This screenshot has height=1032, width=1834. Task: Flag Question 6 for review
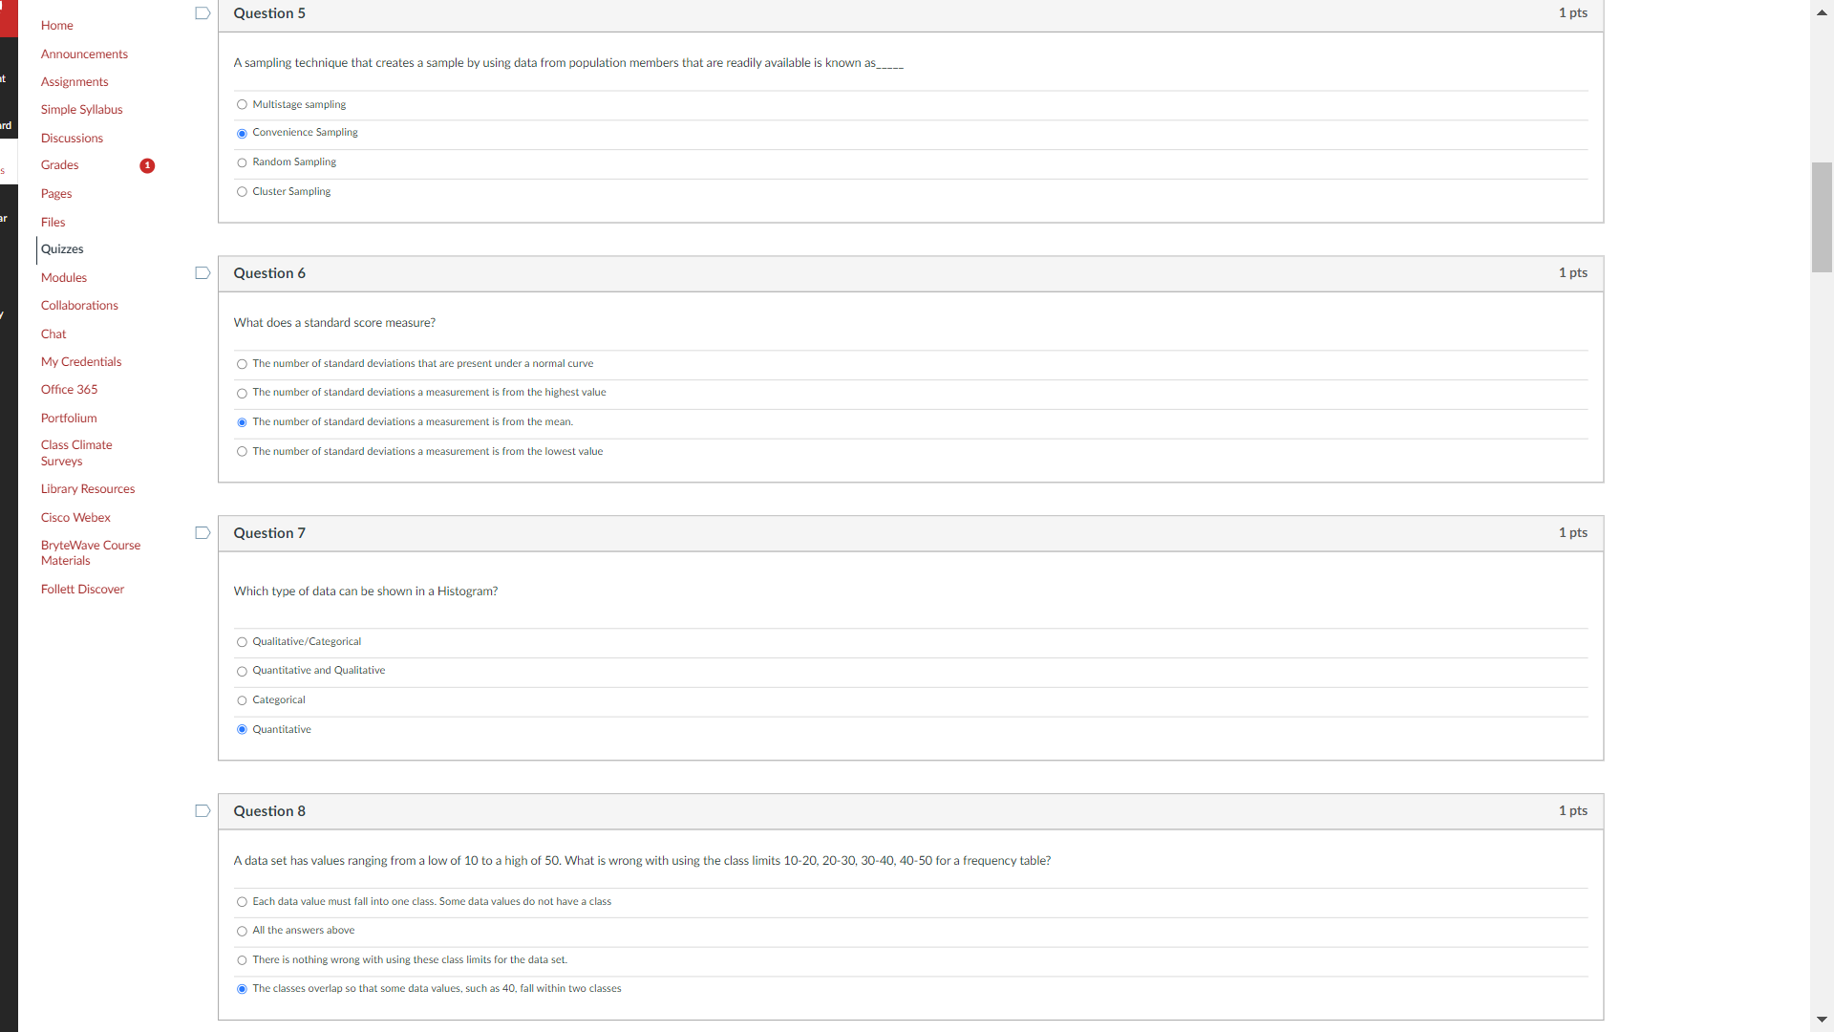tap(203, 273)
